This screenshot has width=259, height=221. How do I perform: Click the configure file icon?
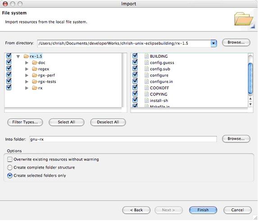(x=146, y=75)
